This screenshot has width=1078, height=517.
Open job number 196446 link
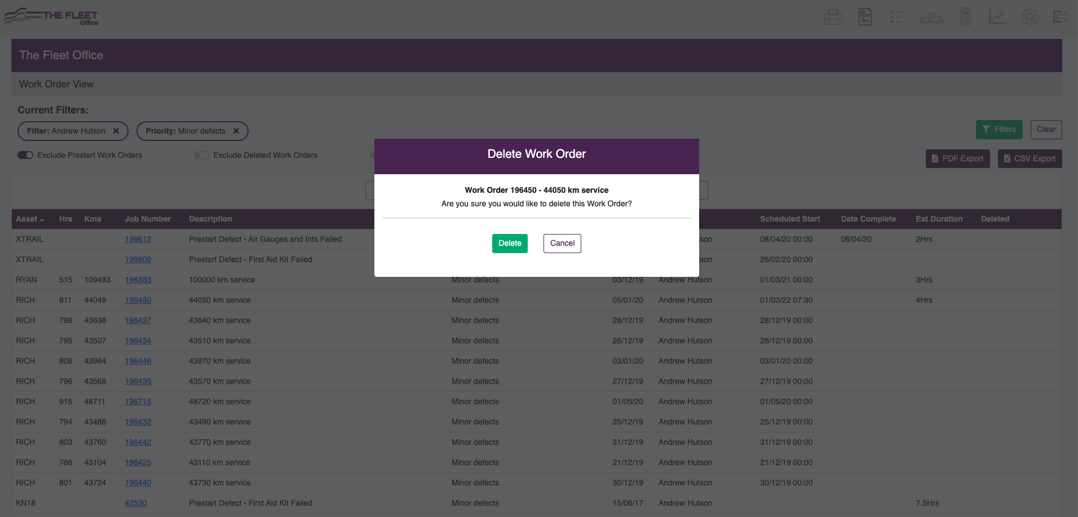click(x=138, y=361)
